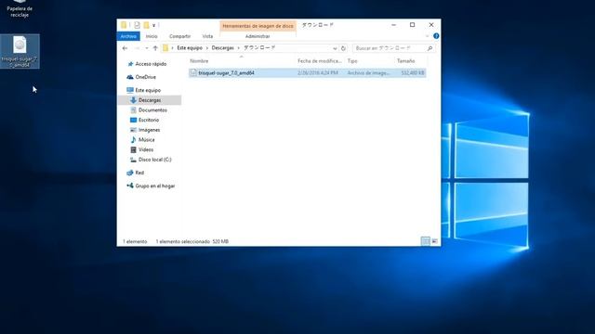This screenshot has width=595, height=334.
Task: Open Customize Quick Access Toolbar dropdown
Action: pos(153,25)
